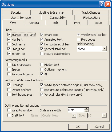
Task: Enable Draft font checkbox
Action: click(9, 115)
